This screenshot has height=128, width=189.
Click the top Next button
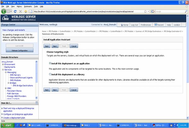tap(55, 46)
